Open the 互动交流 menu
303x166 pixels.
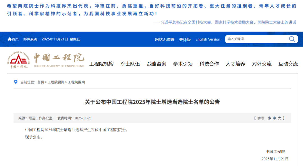pyautogui.click(x=288, y=64)
